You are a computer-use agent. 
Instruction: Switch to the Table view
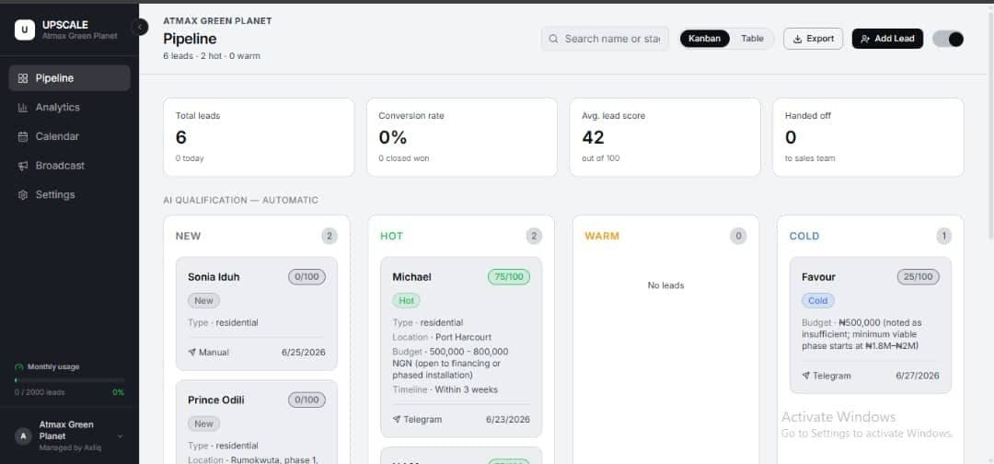tap(753, 39)
